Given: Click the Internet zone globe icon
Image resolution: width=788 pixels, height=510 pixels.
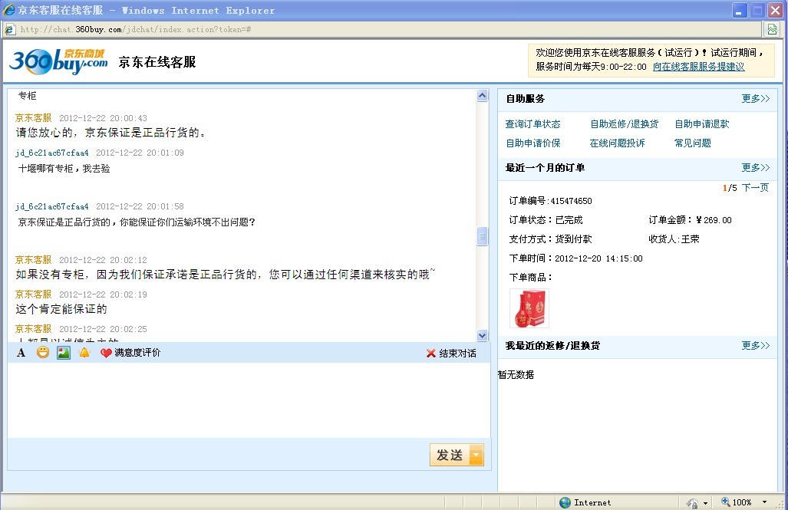Looking at the screenshot, I should [565, 502].
